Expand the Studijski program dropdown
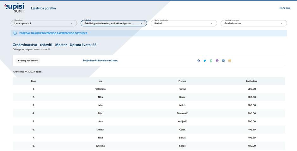 pyautogui.click(x=254, y=23)
